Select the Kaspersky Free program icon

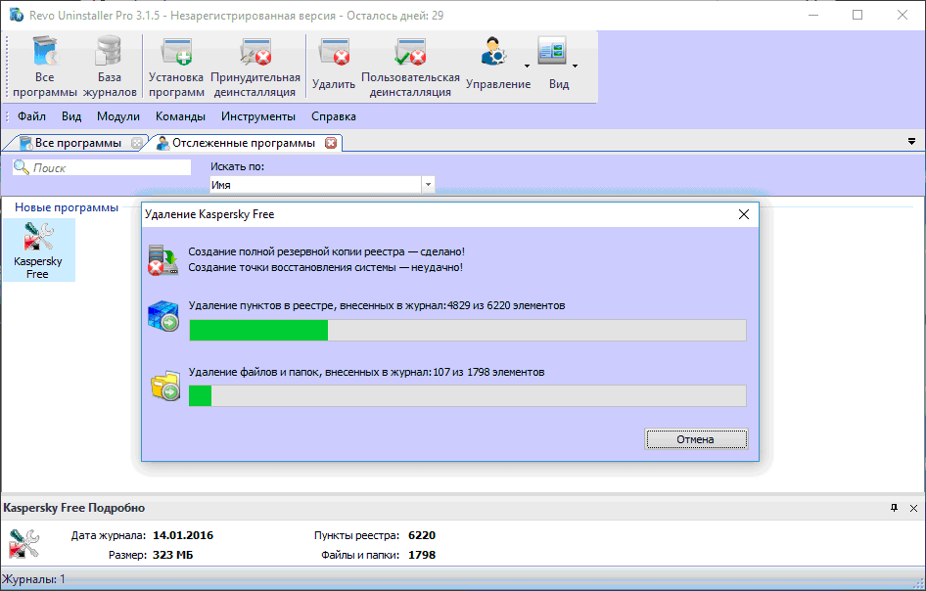click(x=38, y=250)
